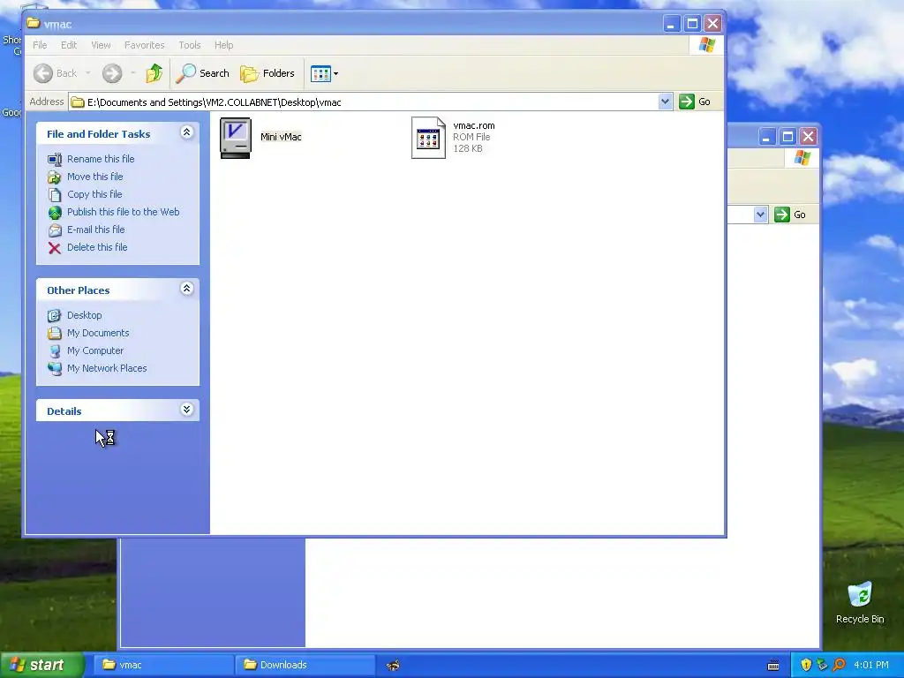
Task: Open the Forward history dropdown arrow
Action: [132, 73]
